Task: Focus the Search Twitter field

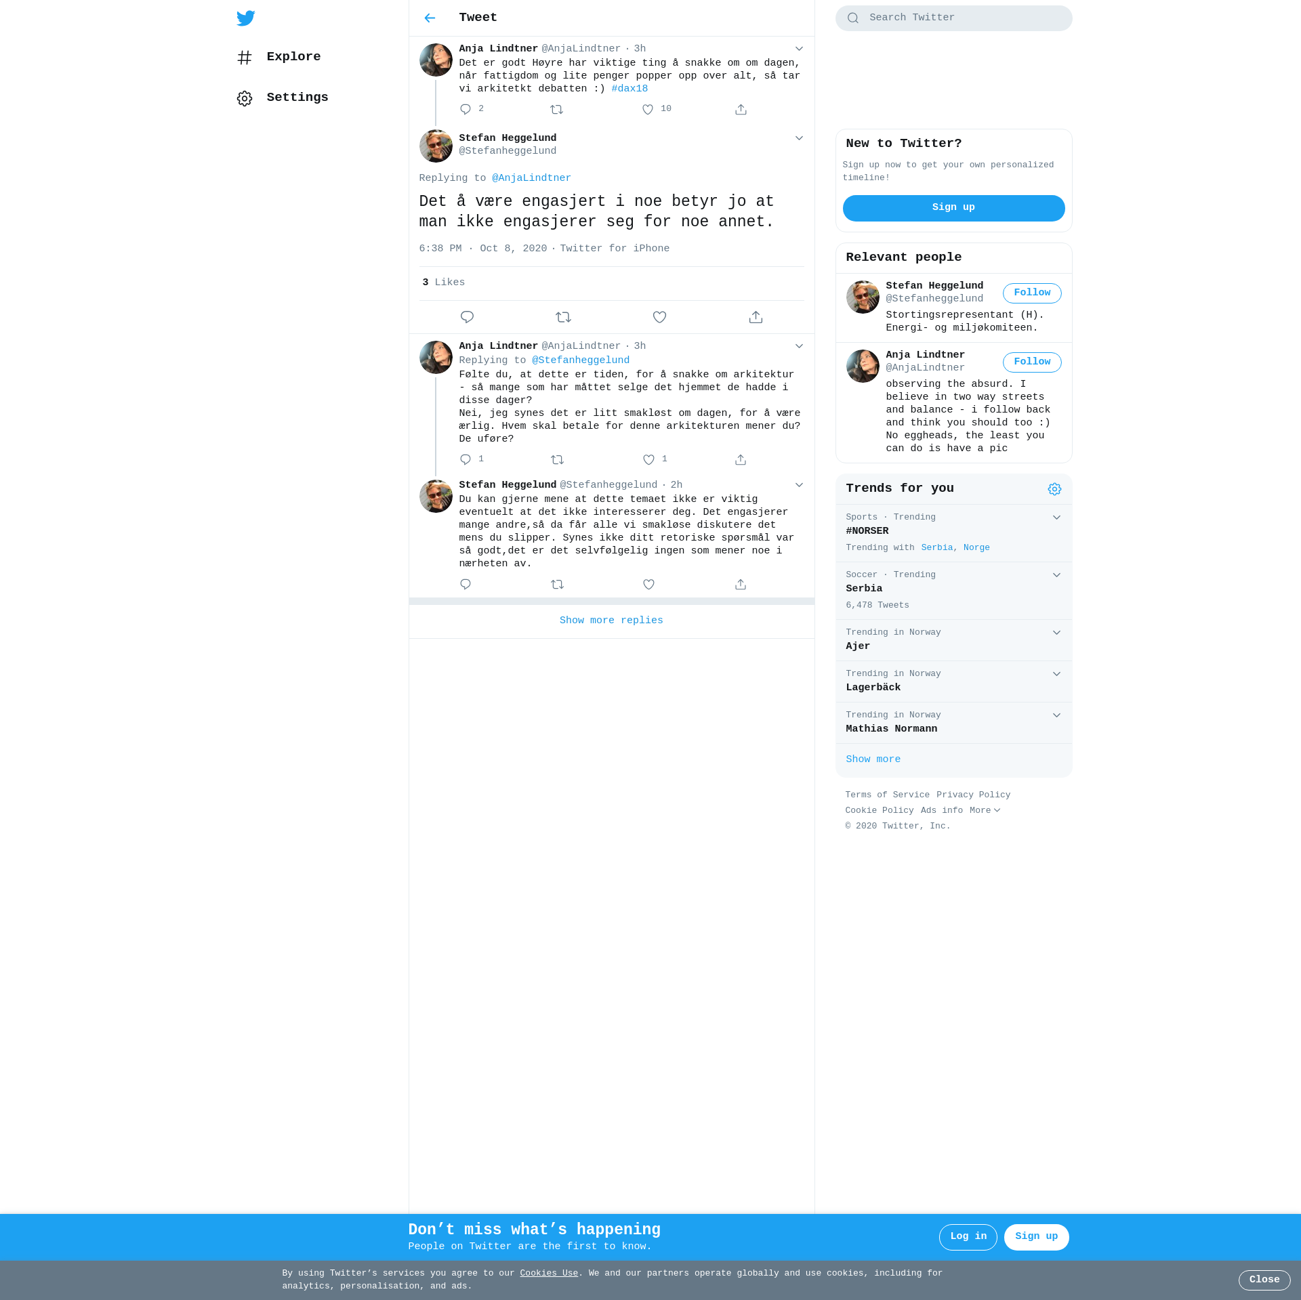Action: 953,18
